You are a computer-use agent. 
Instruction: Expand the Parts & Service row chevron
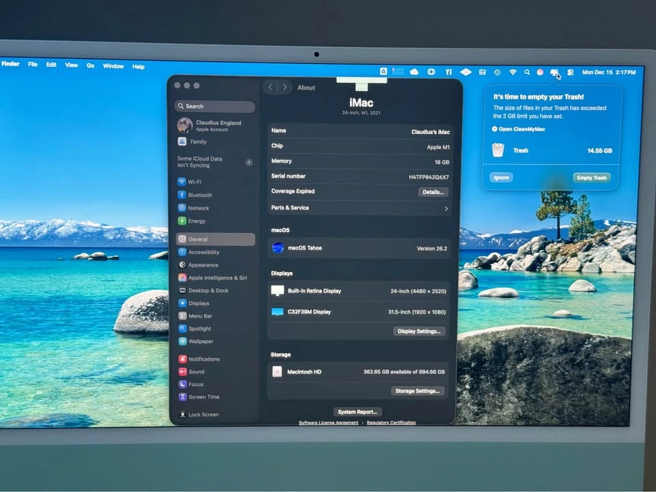point(446,208)
